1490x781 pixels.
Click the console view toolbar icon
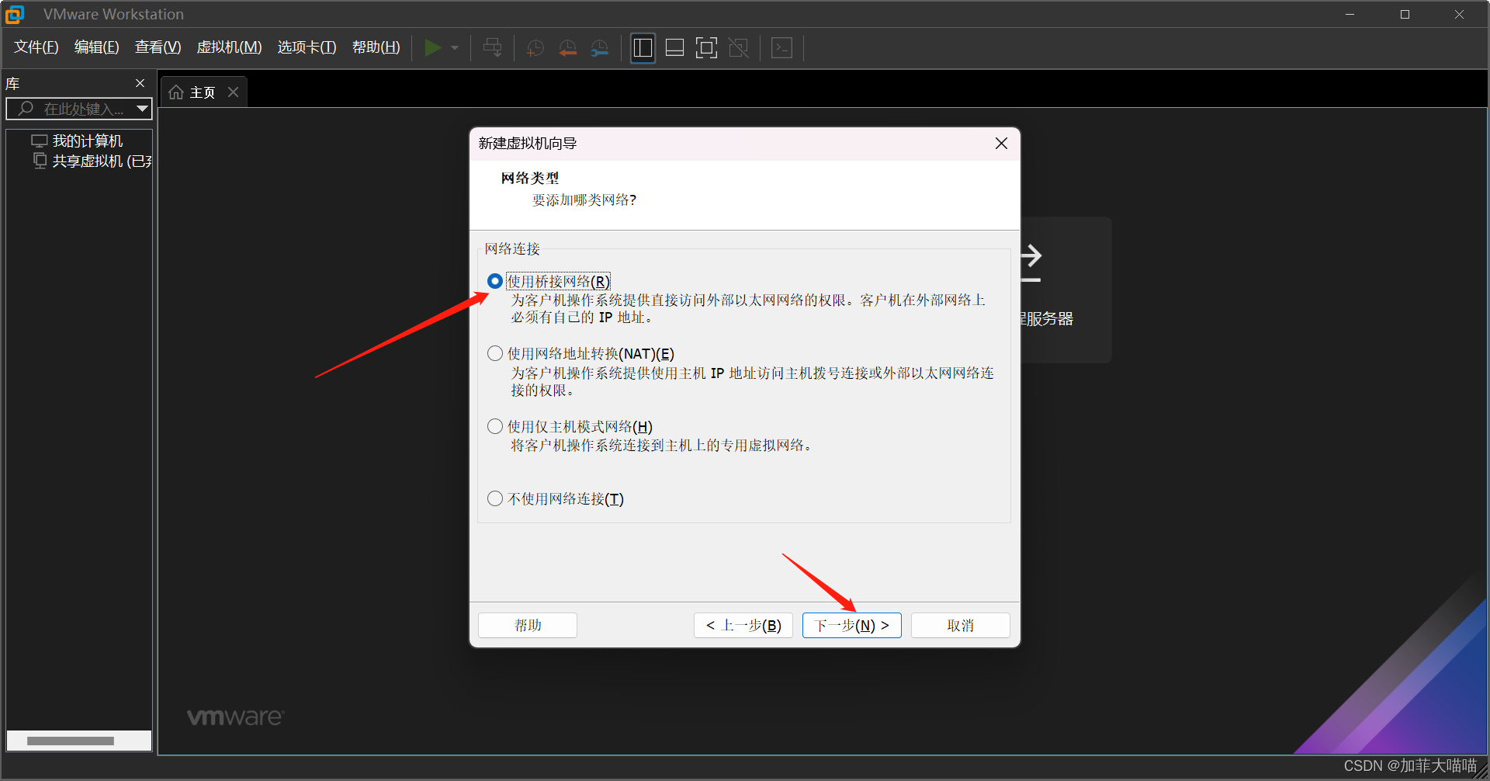point(781,48)
